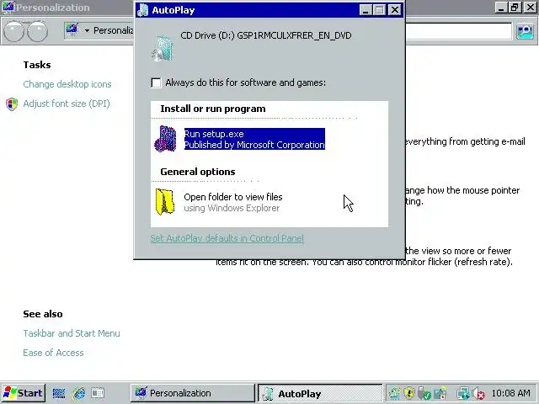
Task: Minimize the AutoPlay dialog
Action: tap(366, 10)
